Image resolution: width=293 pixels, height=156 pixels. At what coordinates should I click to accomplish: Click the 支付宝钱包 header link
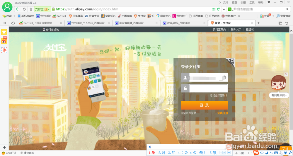coord(51,30)
